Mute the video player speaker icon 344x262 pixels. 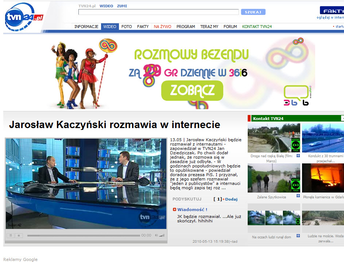156,235
